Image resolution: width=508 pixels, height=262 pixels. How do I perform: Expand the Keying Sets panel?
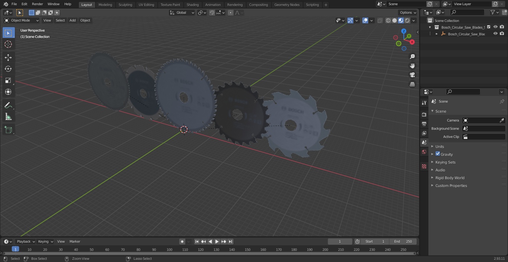point(445,162)
